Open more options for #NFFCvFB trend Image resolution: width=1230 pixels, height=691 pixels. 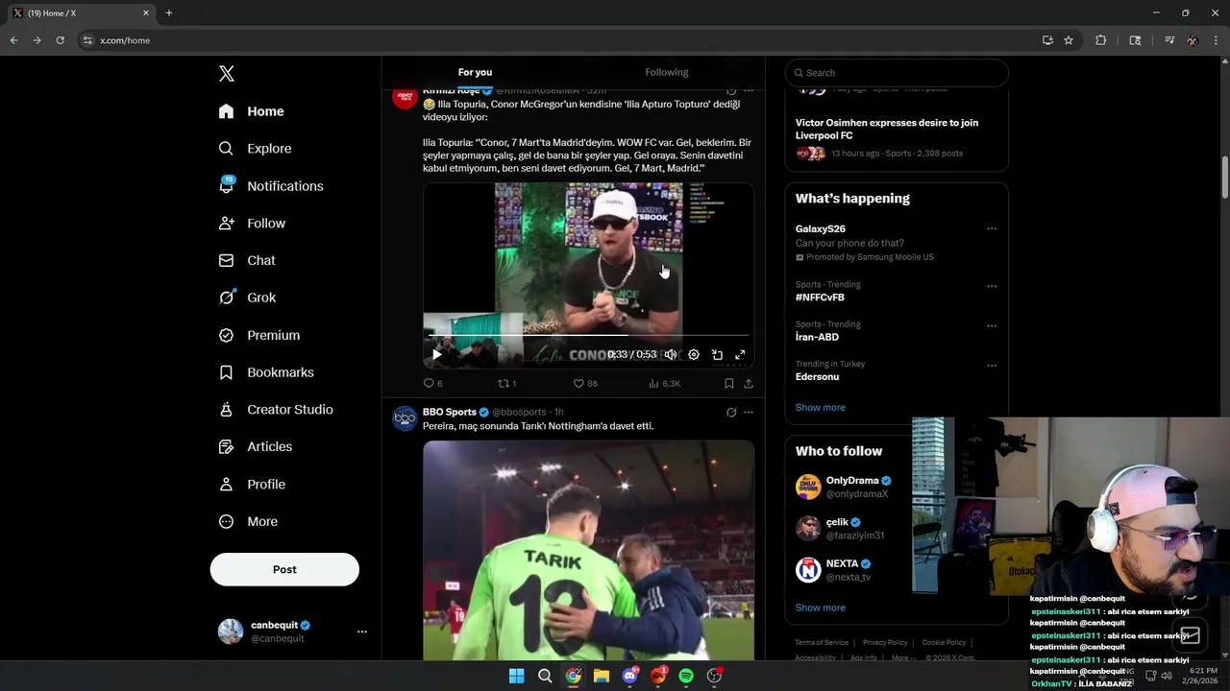coord(992,286)
